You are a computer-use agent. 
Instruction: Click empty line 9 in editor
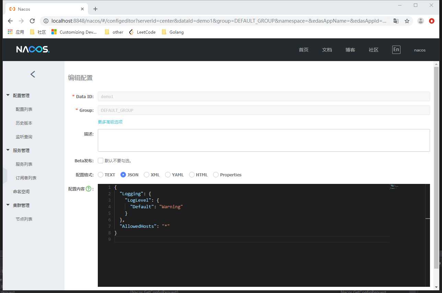tap(252, 239)
